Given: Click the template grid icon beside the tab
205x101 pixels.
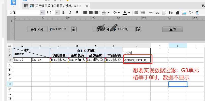Looking at the screenshot, I should [26, 6].
